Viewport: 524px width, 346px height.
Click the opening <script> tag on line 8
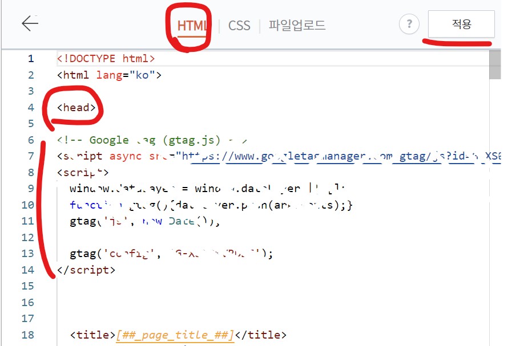83,173
